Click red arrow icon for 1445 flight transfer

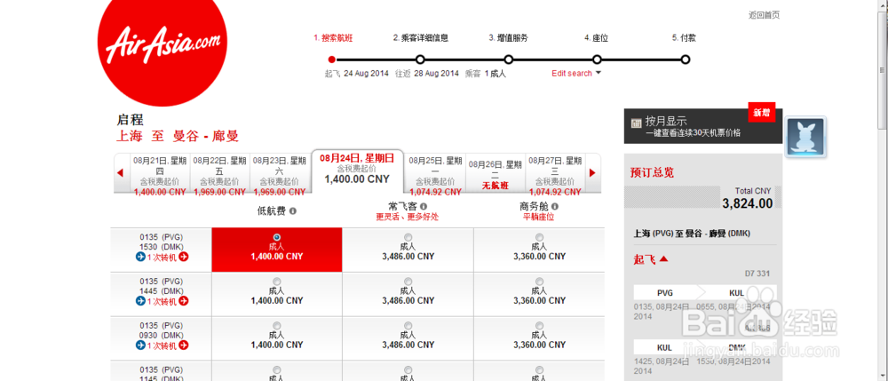[184, 301]
